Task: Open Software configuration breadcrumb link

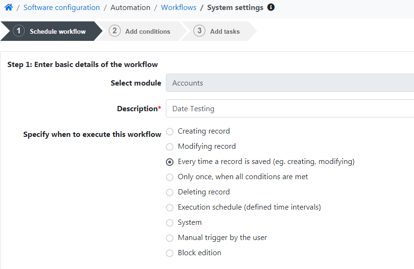Action: 61,8
